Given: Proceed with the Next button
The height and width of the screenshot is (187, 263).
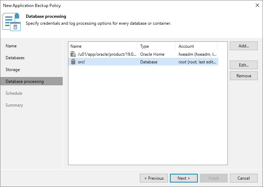Looking at the screenshot, I should tap(184, 178).
